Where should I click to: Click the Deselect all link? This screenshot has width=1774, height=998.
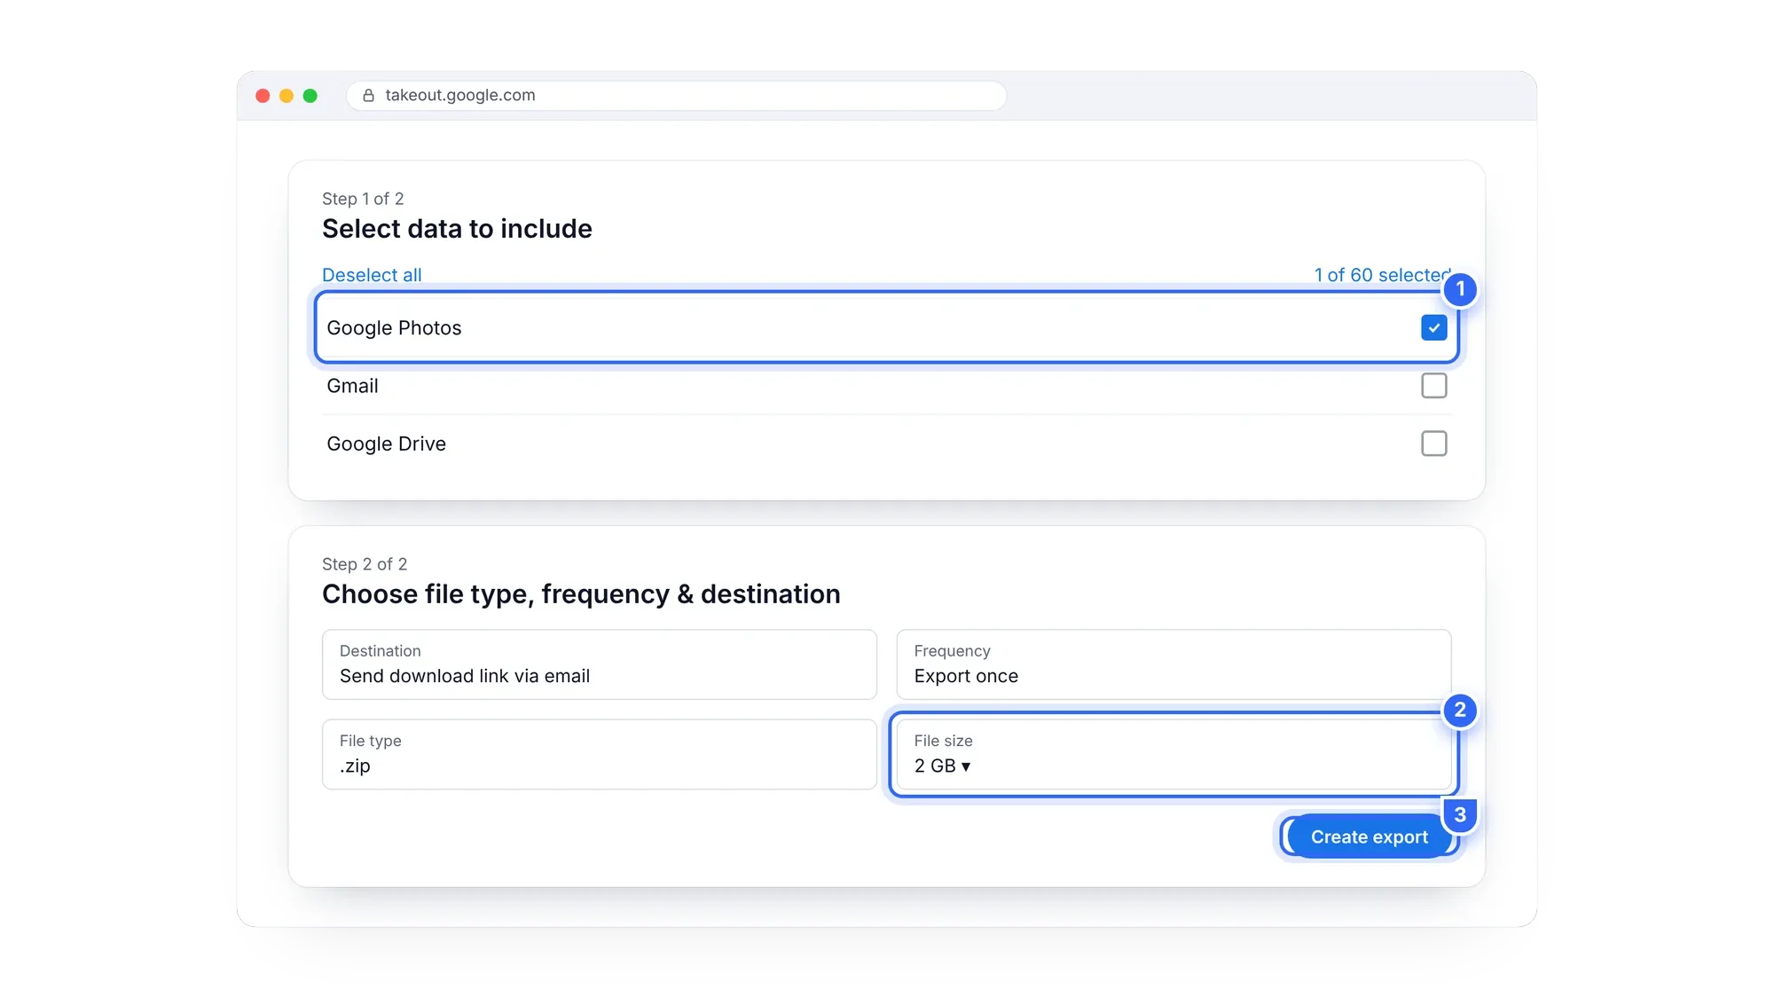(x=372, y=275)
